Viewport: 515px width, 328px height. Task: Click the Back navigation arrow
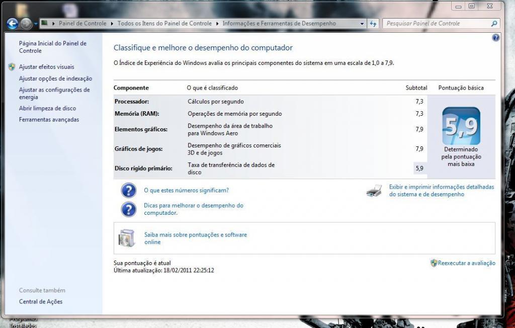(x=12, y=24)
